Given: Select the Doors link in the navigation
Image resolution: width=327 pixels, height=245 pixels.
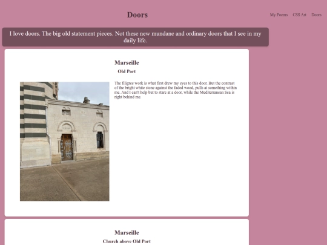Looking at the screenshot, I should point(316,15).
